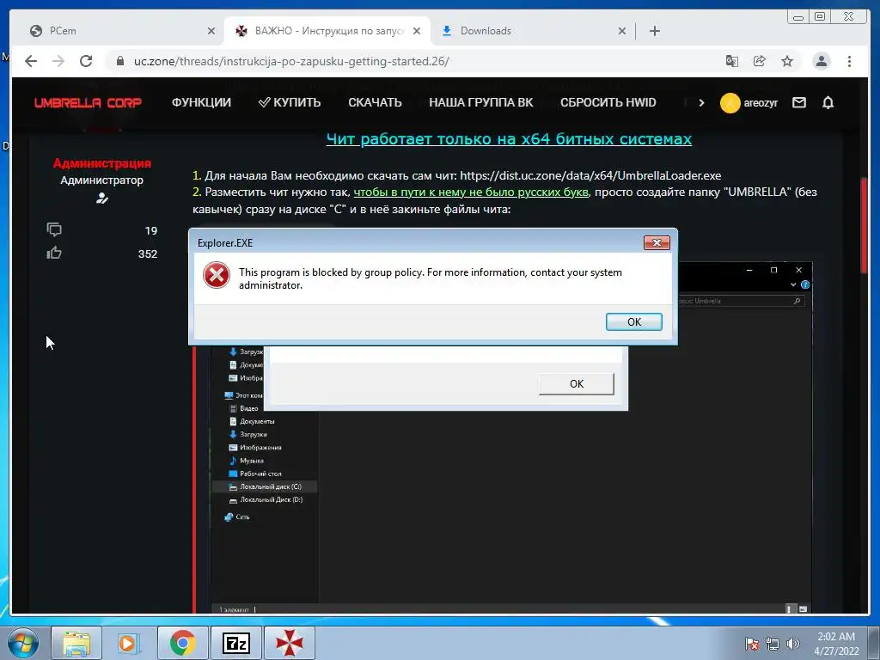Image resolution: width=880 pixels, height=660 pixels.
Task: Click the Администрация username
Action: (x=101, y=163)
